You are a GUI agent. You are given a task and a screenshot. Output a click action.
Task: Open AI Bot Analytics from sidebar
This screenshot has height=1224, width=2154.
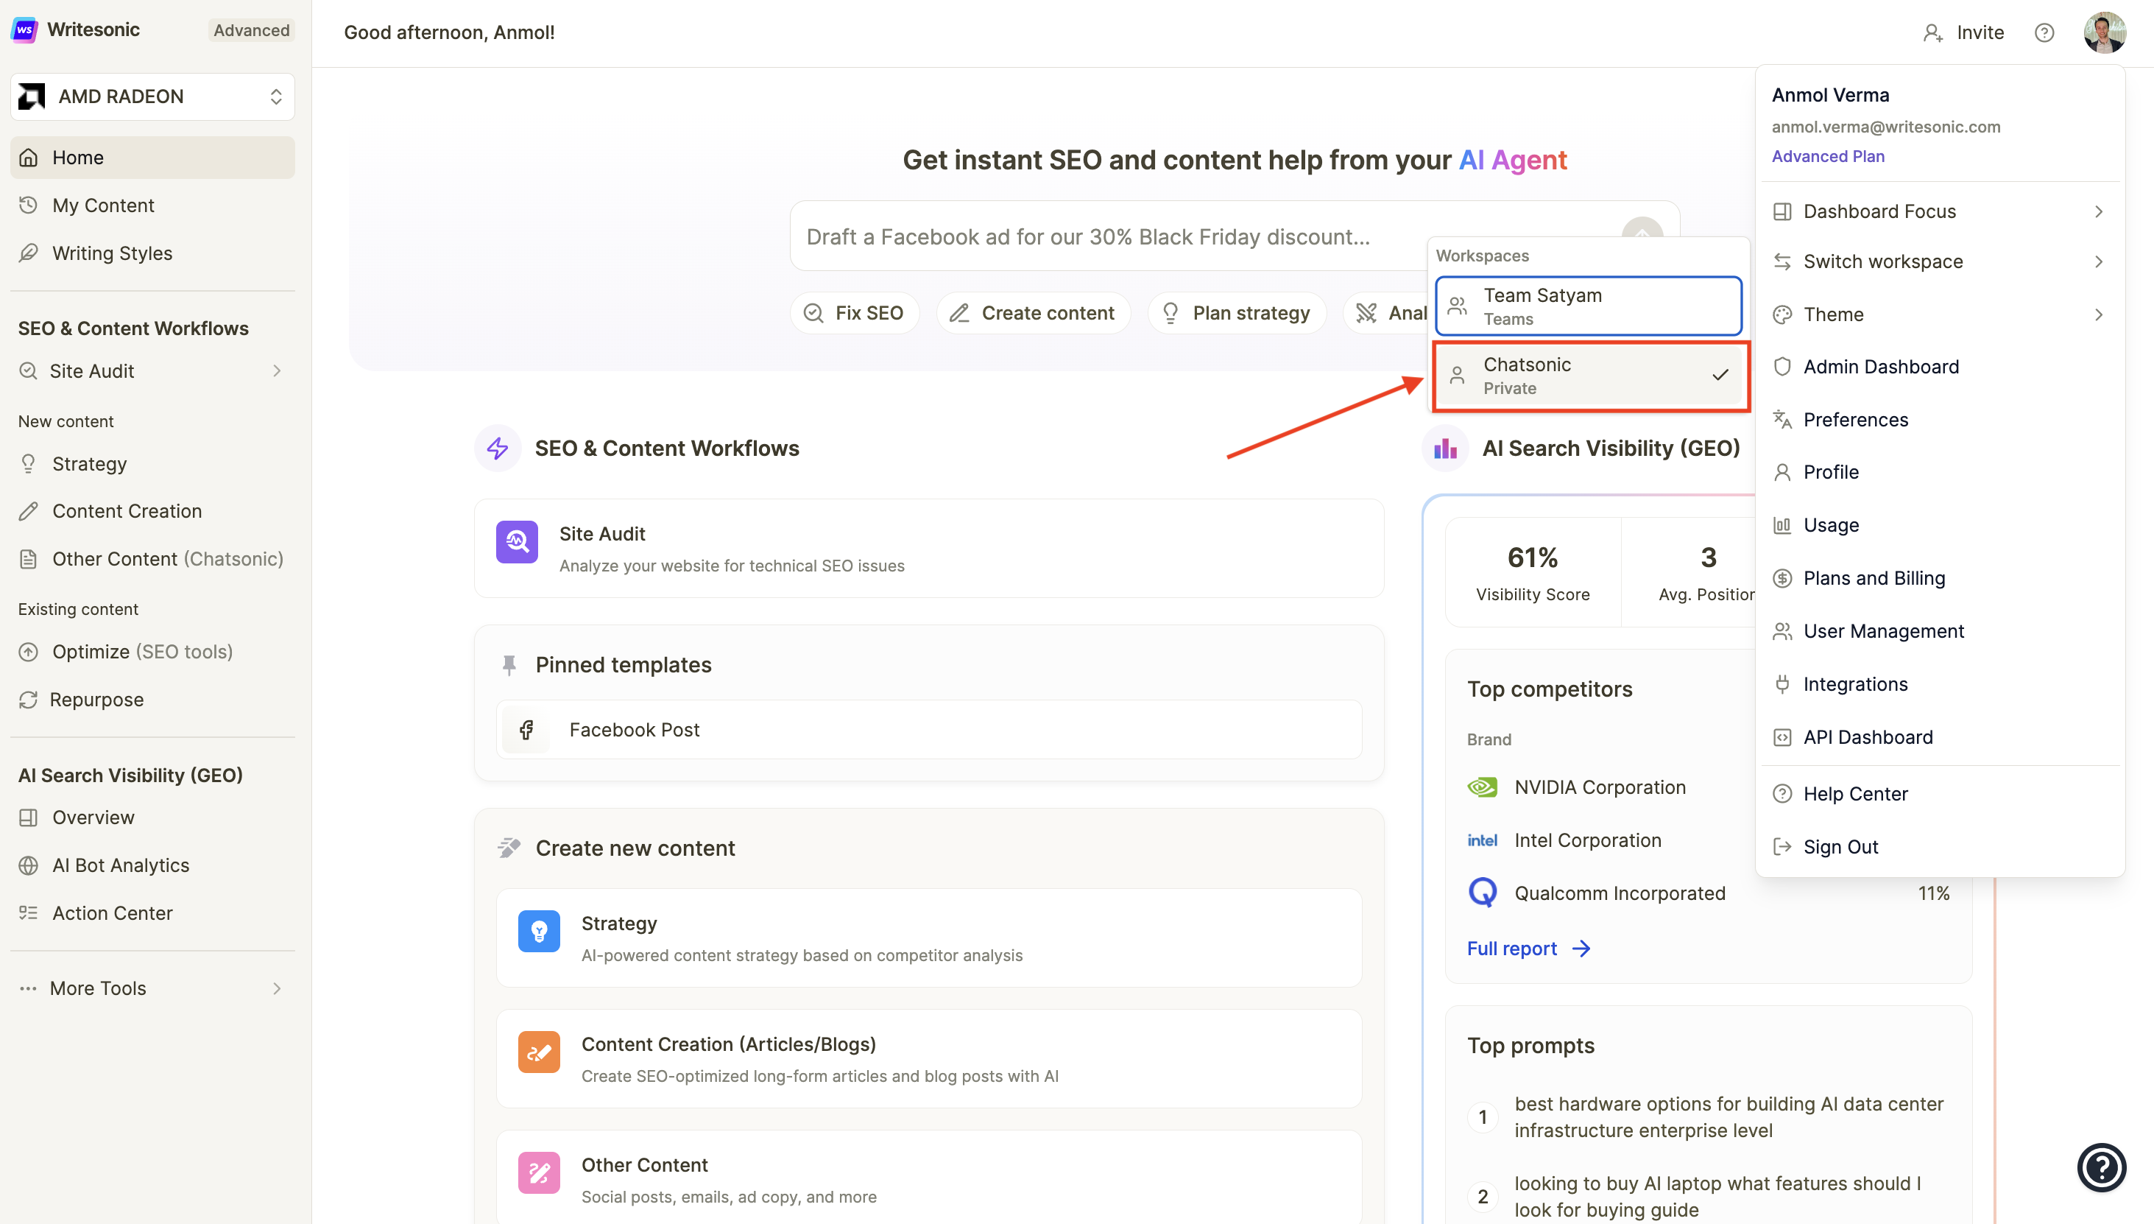coord(120,865)
